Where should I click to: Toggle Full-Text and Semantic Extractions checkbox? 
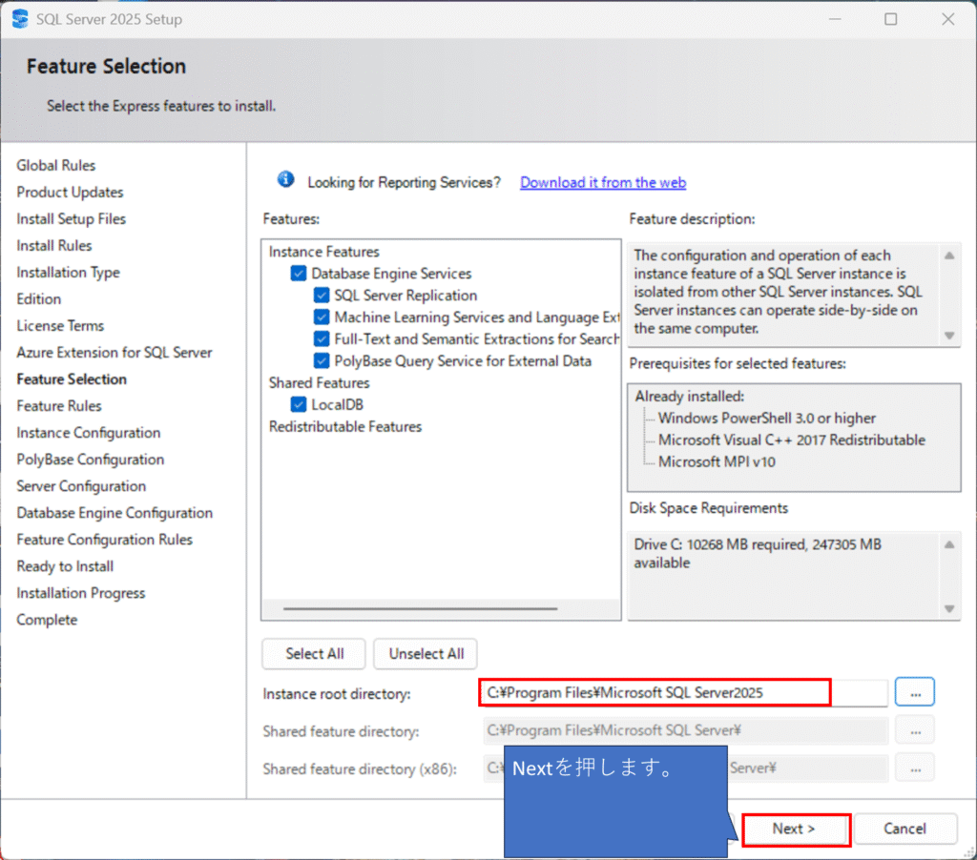tap(321, 338)
